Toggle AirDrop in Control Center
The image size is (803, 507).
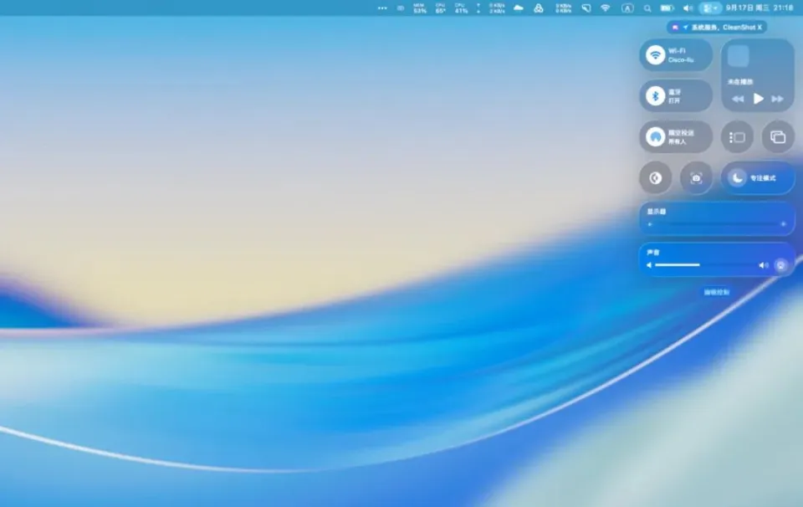[656, 137]
